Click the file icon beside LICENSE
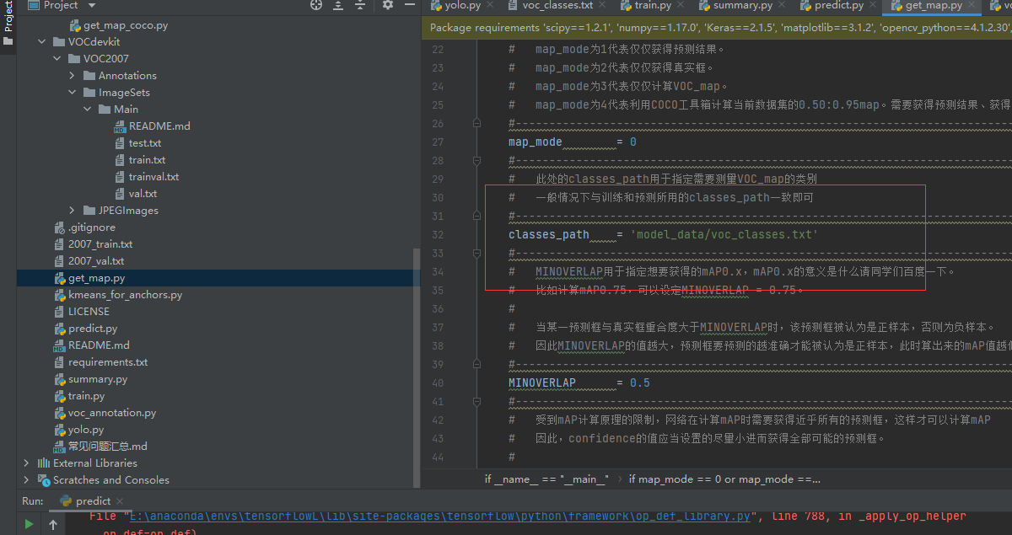The image size is (1012, 535). pyautogui.click(x=59, y=312)
